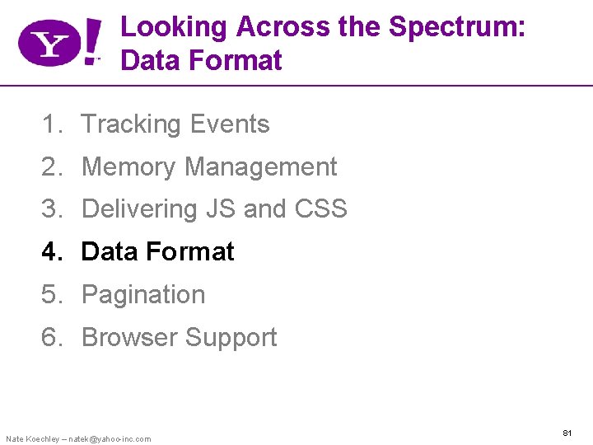The width and height of the screenshot is (593, 445).
Task: Click the list number '1.'
Action: coord(53,124)
